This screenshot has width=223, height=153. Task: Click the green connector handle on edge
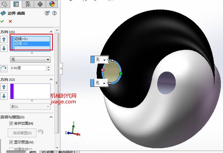tap(121, 74)
